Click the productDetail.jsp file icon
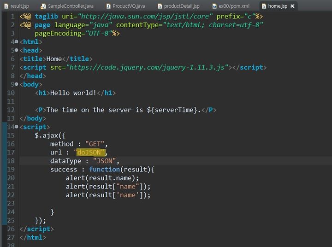This screenshot has height=247, width=332. pos(160,6)
